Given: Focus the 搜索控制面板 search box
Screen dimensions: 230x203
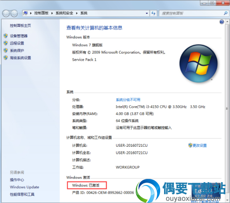Looking at the screenshot, I should click(192, 13).
